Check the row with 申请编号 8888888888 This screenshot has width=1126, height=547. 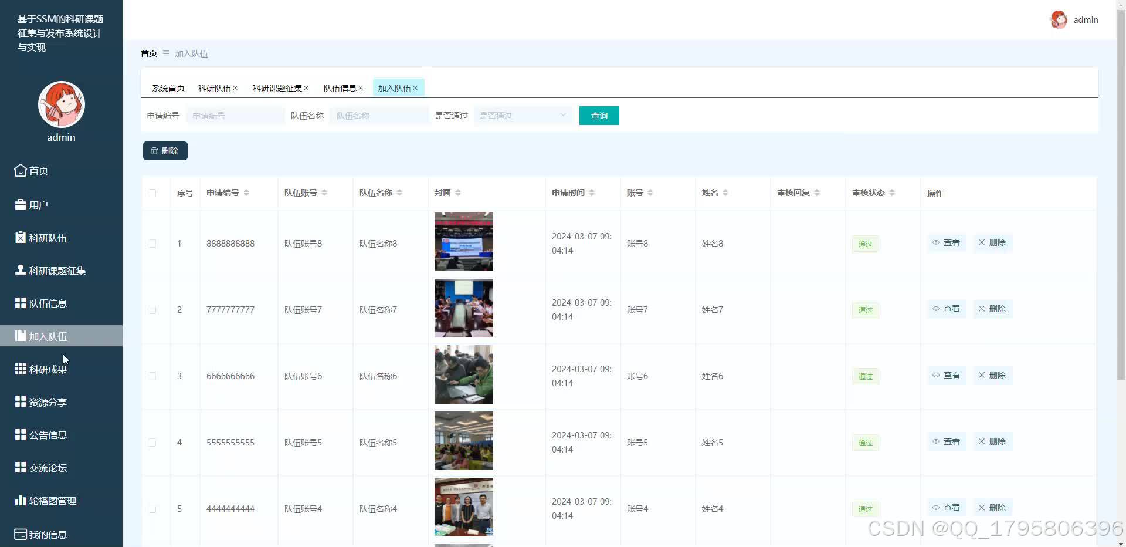[x=152, y=244]
